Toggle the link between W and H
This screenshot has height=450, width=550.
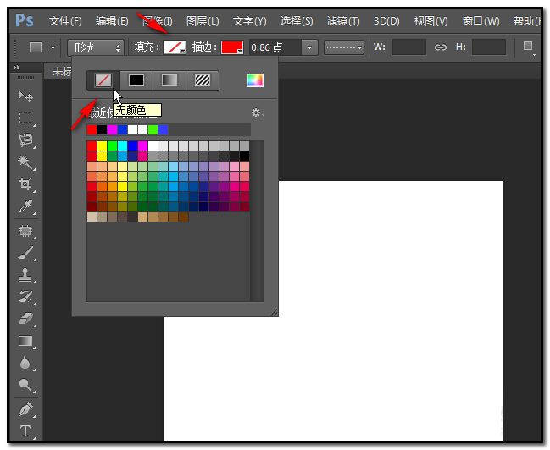[440, 47]
